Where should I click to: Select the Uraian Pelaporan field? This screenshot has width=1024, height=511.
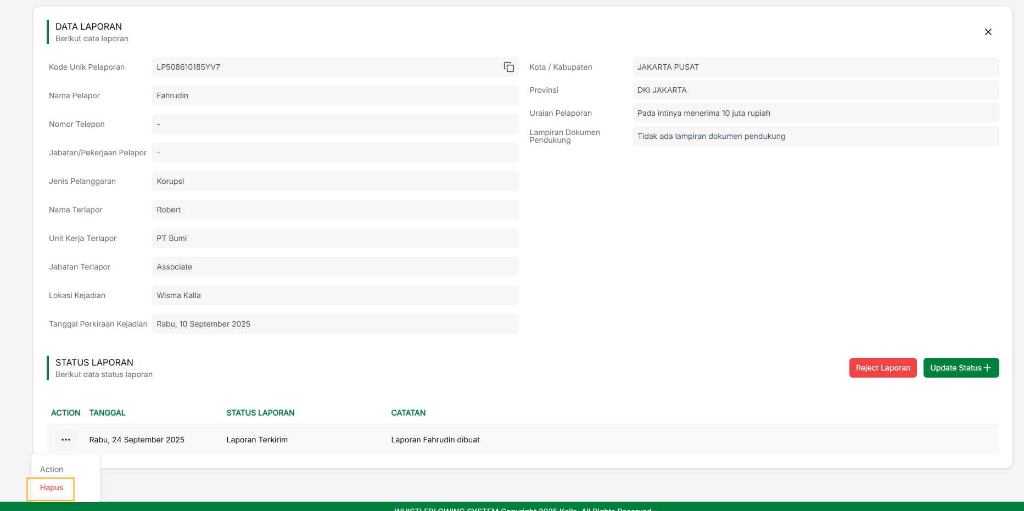[815, 113]
